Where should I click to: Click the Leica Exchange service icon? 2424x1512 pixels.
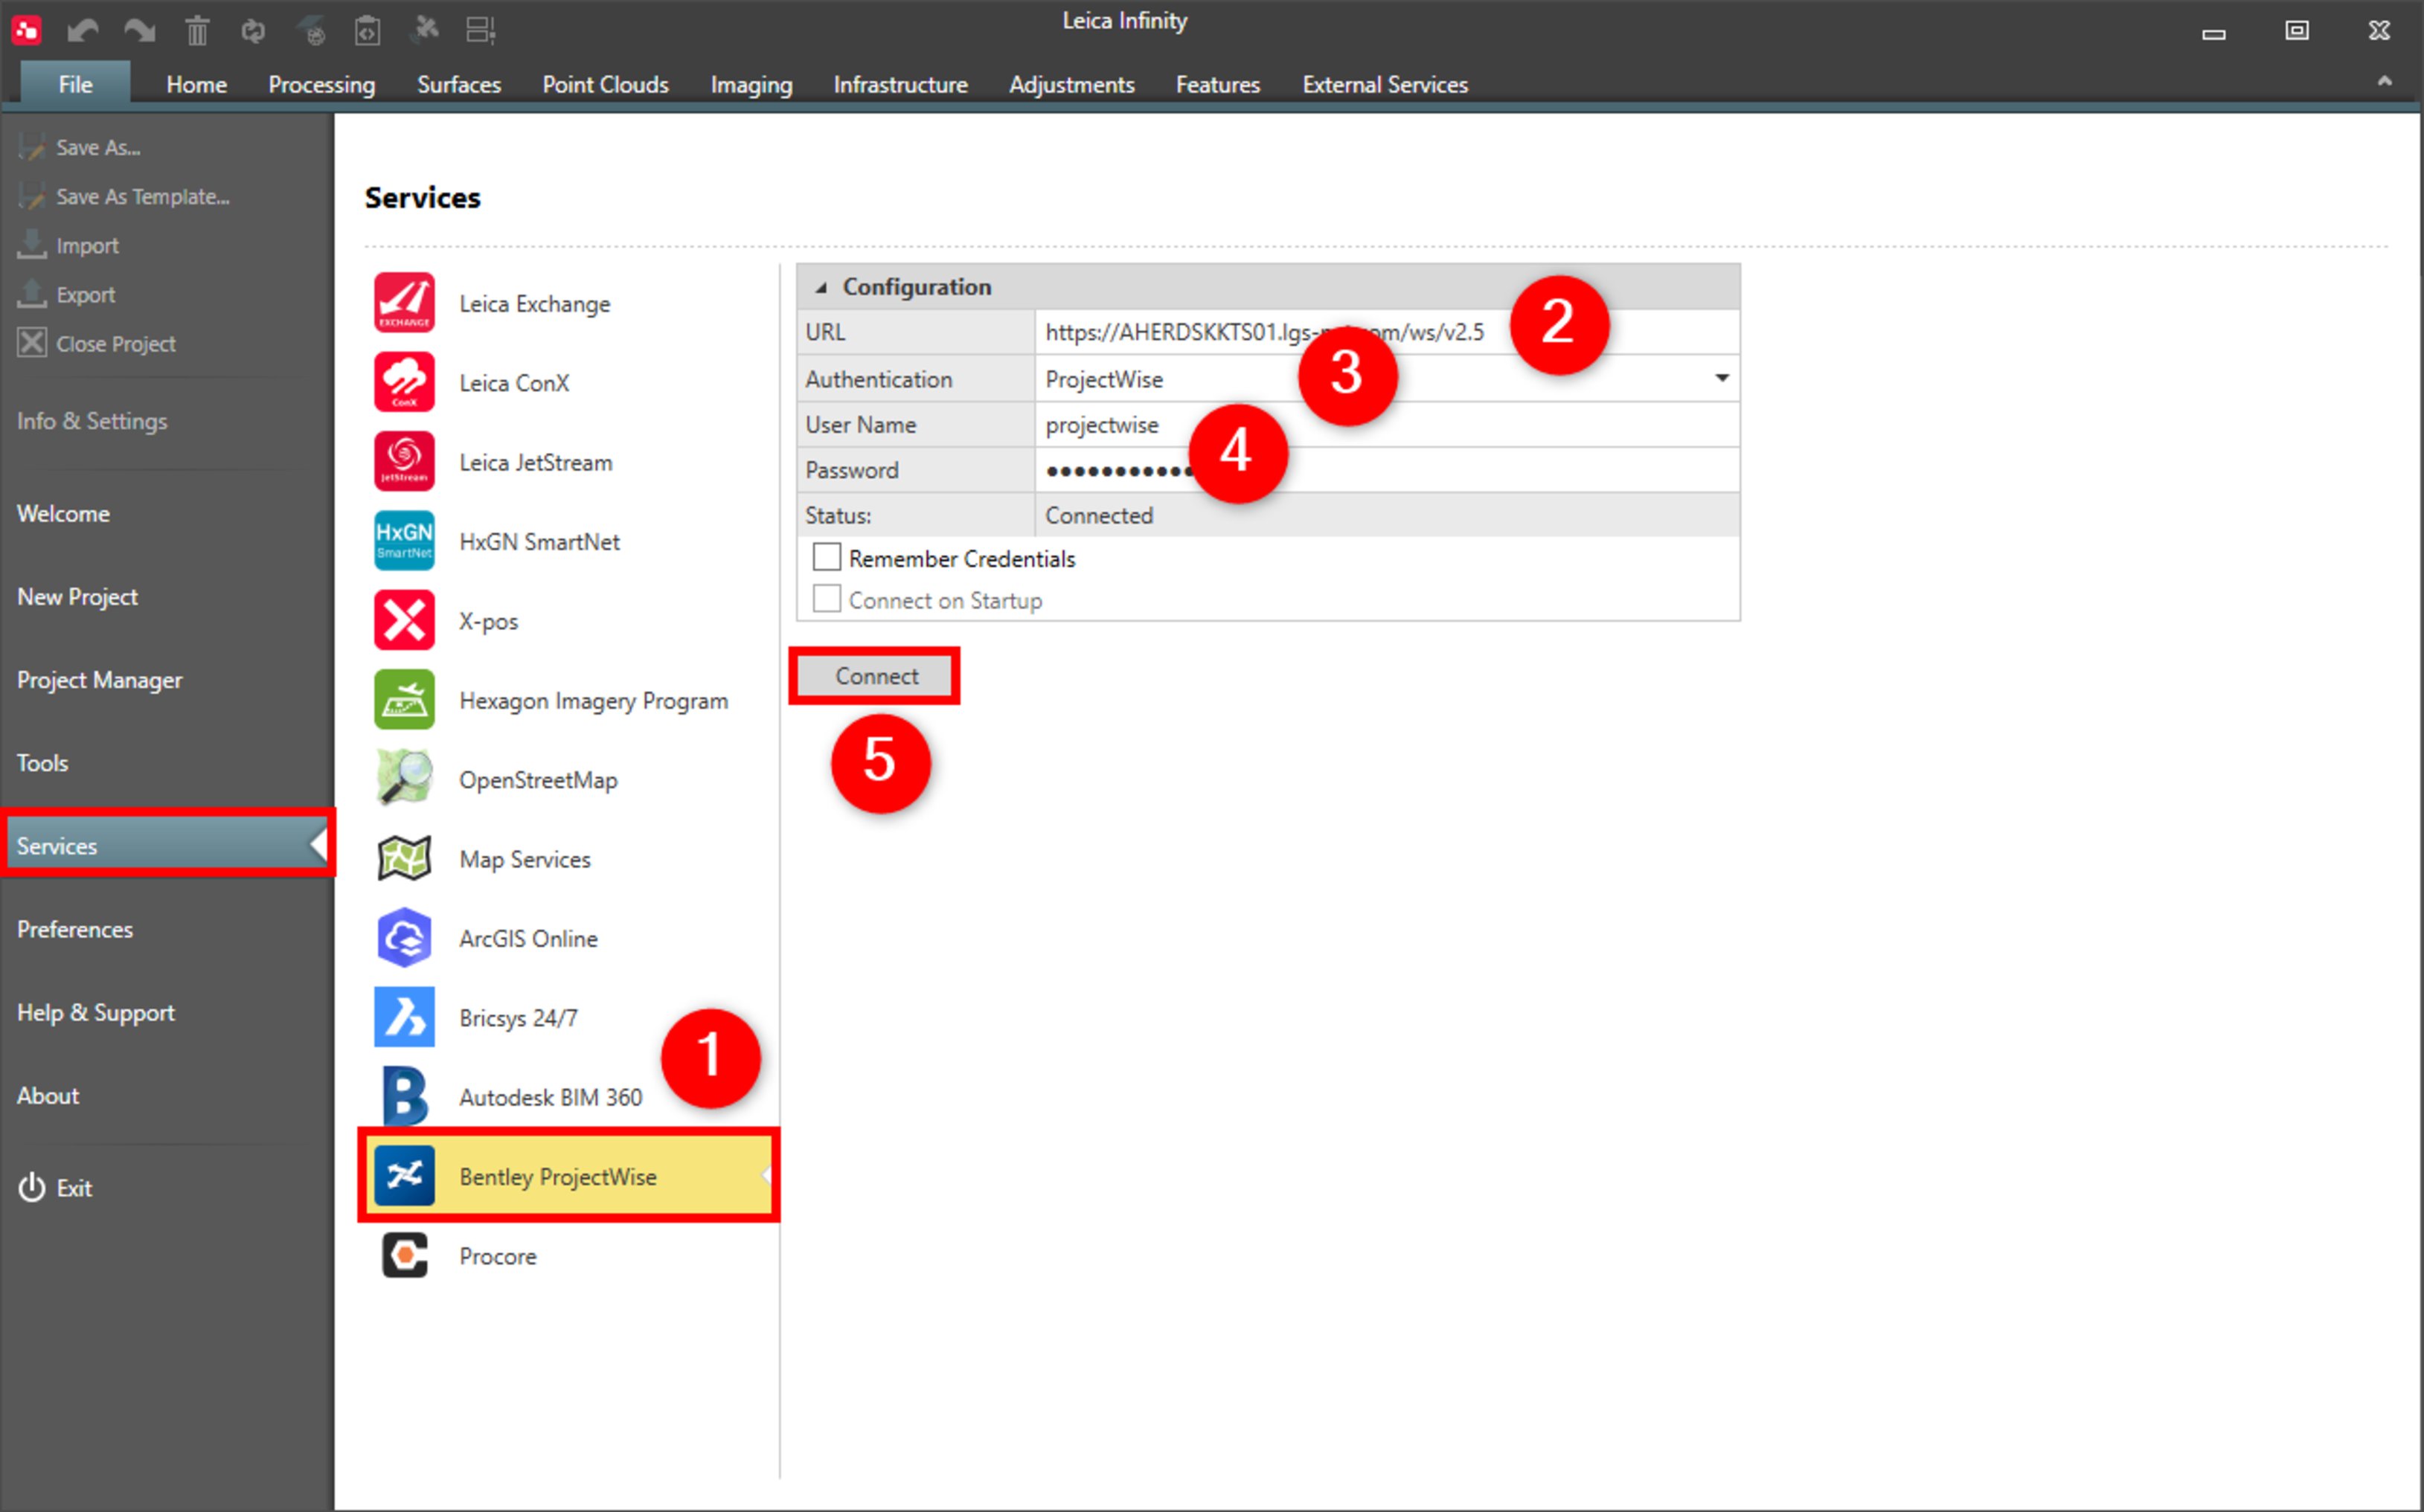[404, 302]
